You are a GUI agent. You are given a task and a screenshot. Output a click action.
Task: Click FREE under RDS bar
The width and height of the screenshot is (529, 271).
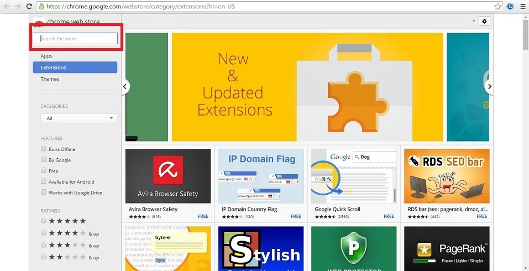coord(482,216)
